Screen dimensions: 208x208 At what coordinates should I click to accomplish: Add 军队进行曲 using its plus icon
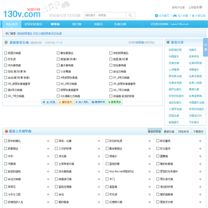pyautogui.click(x=200, y=179)
